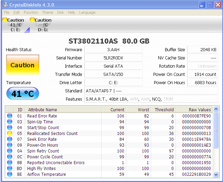Select the Spin-Up Time attribute name

(x=40, y=122)
